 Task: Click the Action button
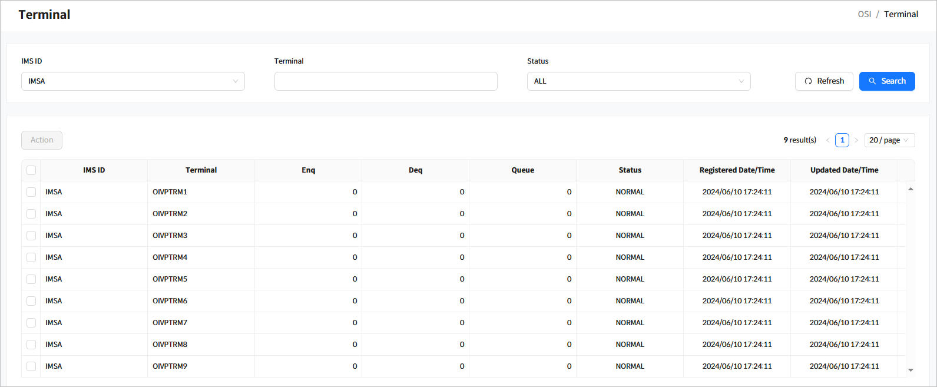tap(42, 140)
